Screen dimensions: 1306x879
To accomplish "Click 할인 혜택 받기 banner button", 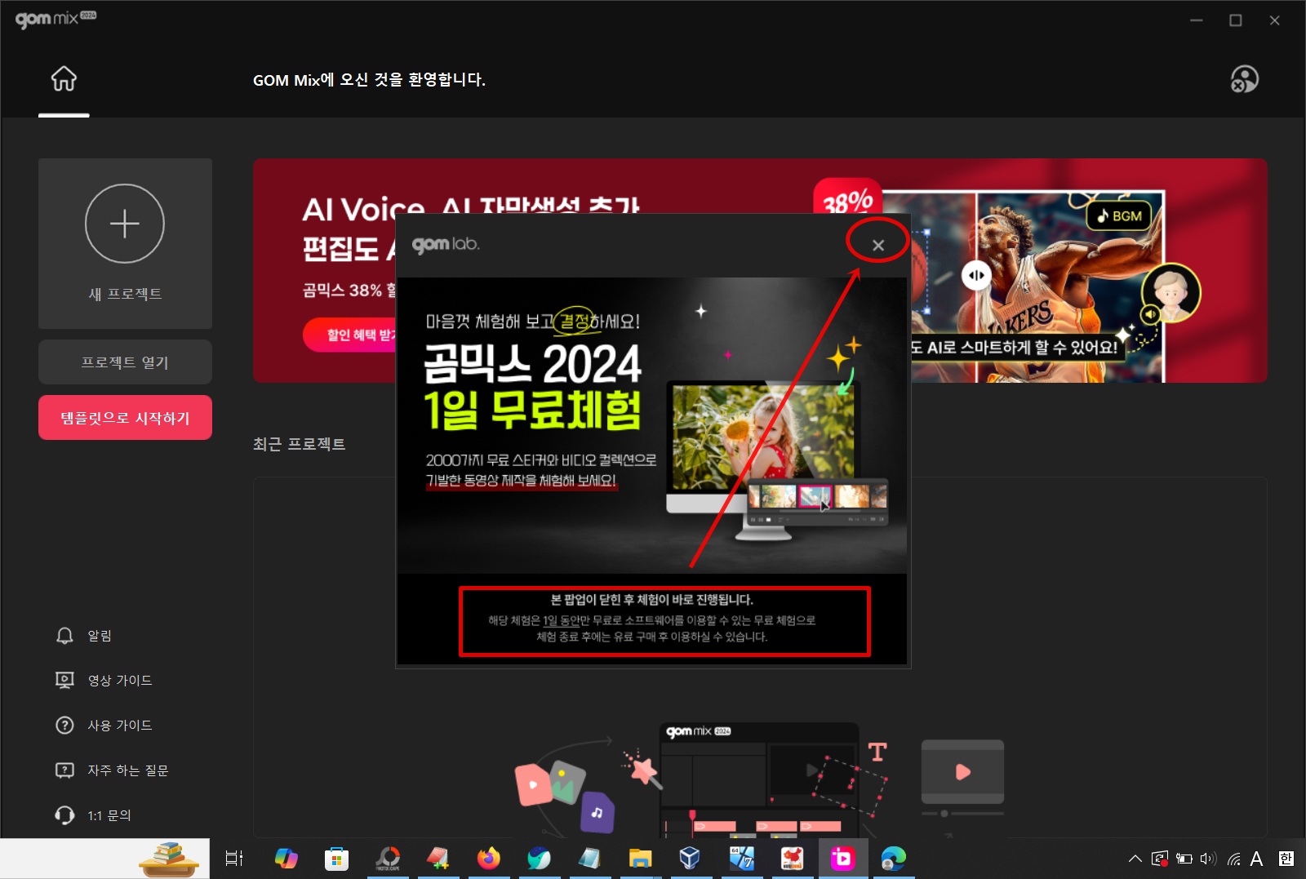I will tap(350, 335).
